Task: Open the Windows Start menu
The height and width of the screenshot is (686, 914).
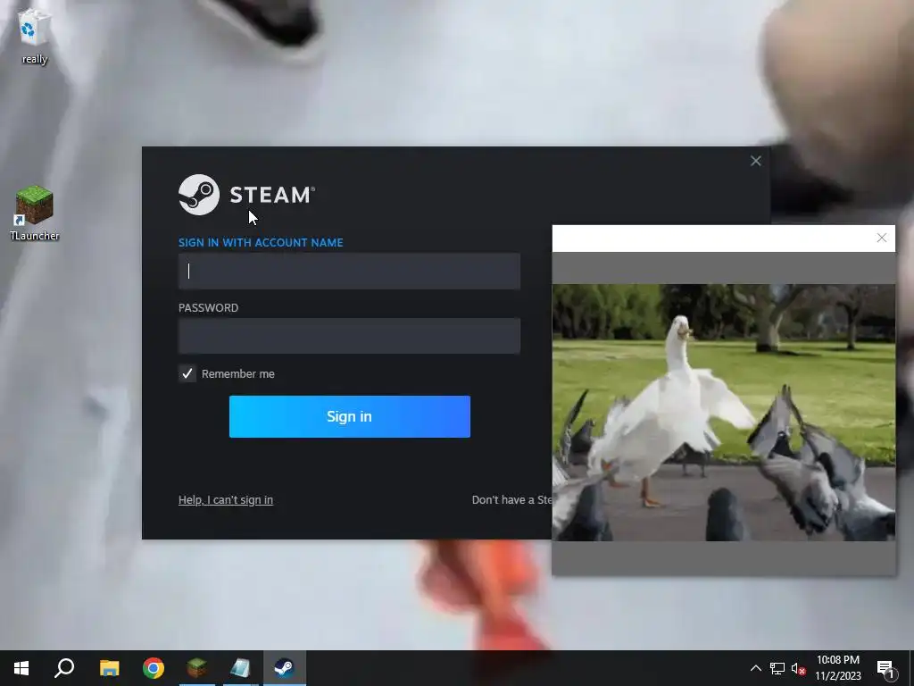Action: click(x=21, y=668)
